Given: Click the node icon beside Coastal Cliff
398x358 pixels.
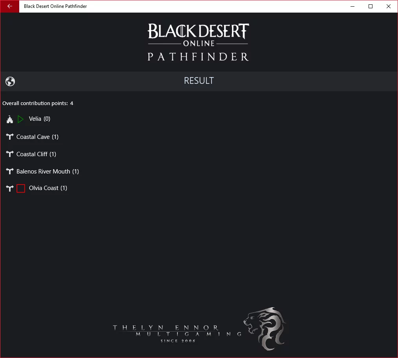Looking at the screenshot, I should pos(10,154).
